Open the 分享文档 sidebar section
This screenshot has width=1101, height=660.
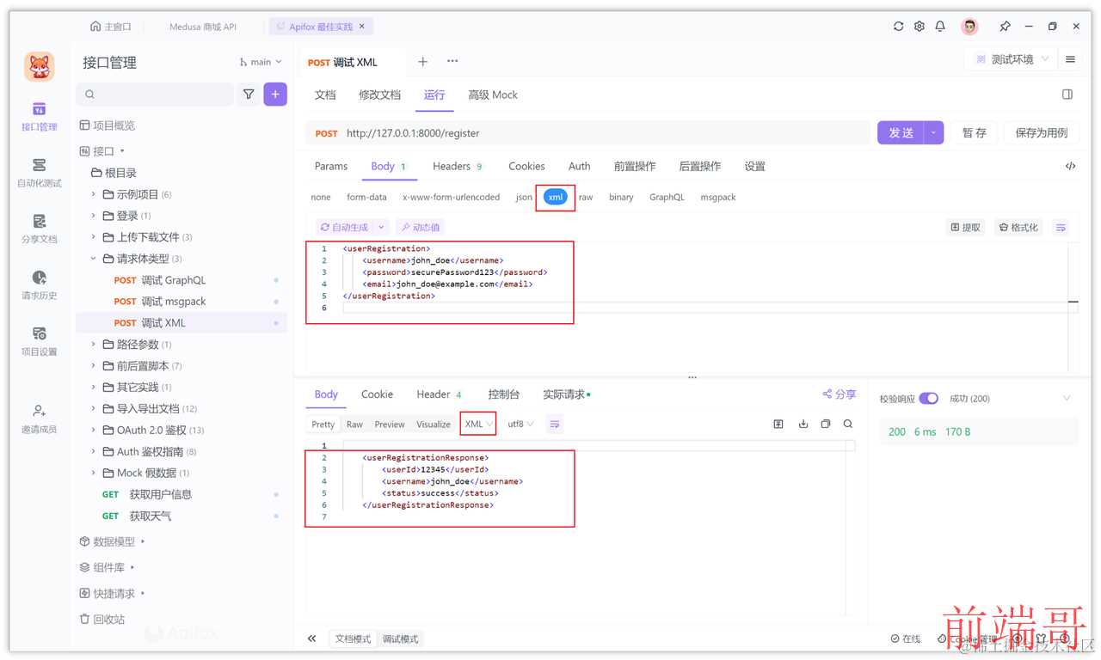(39, 229)
